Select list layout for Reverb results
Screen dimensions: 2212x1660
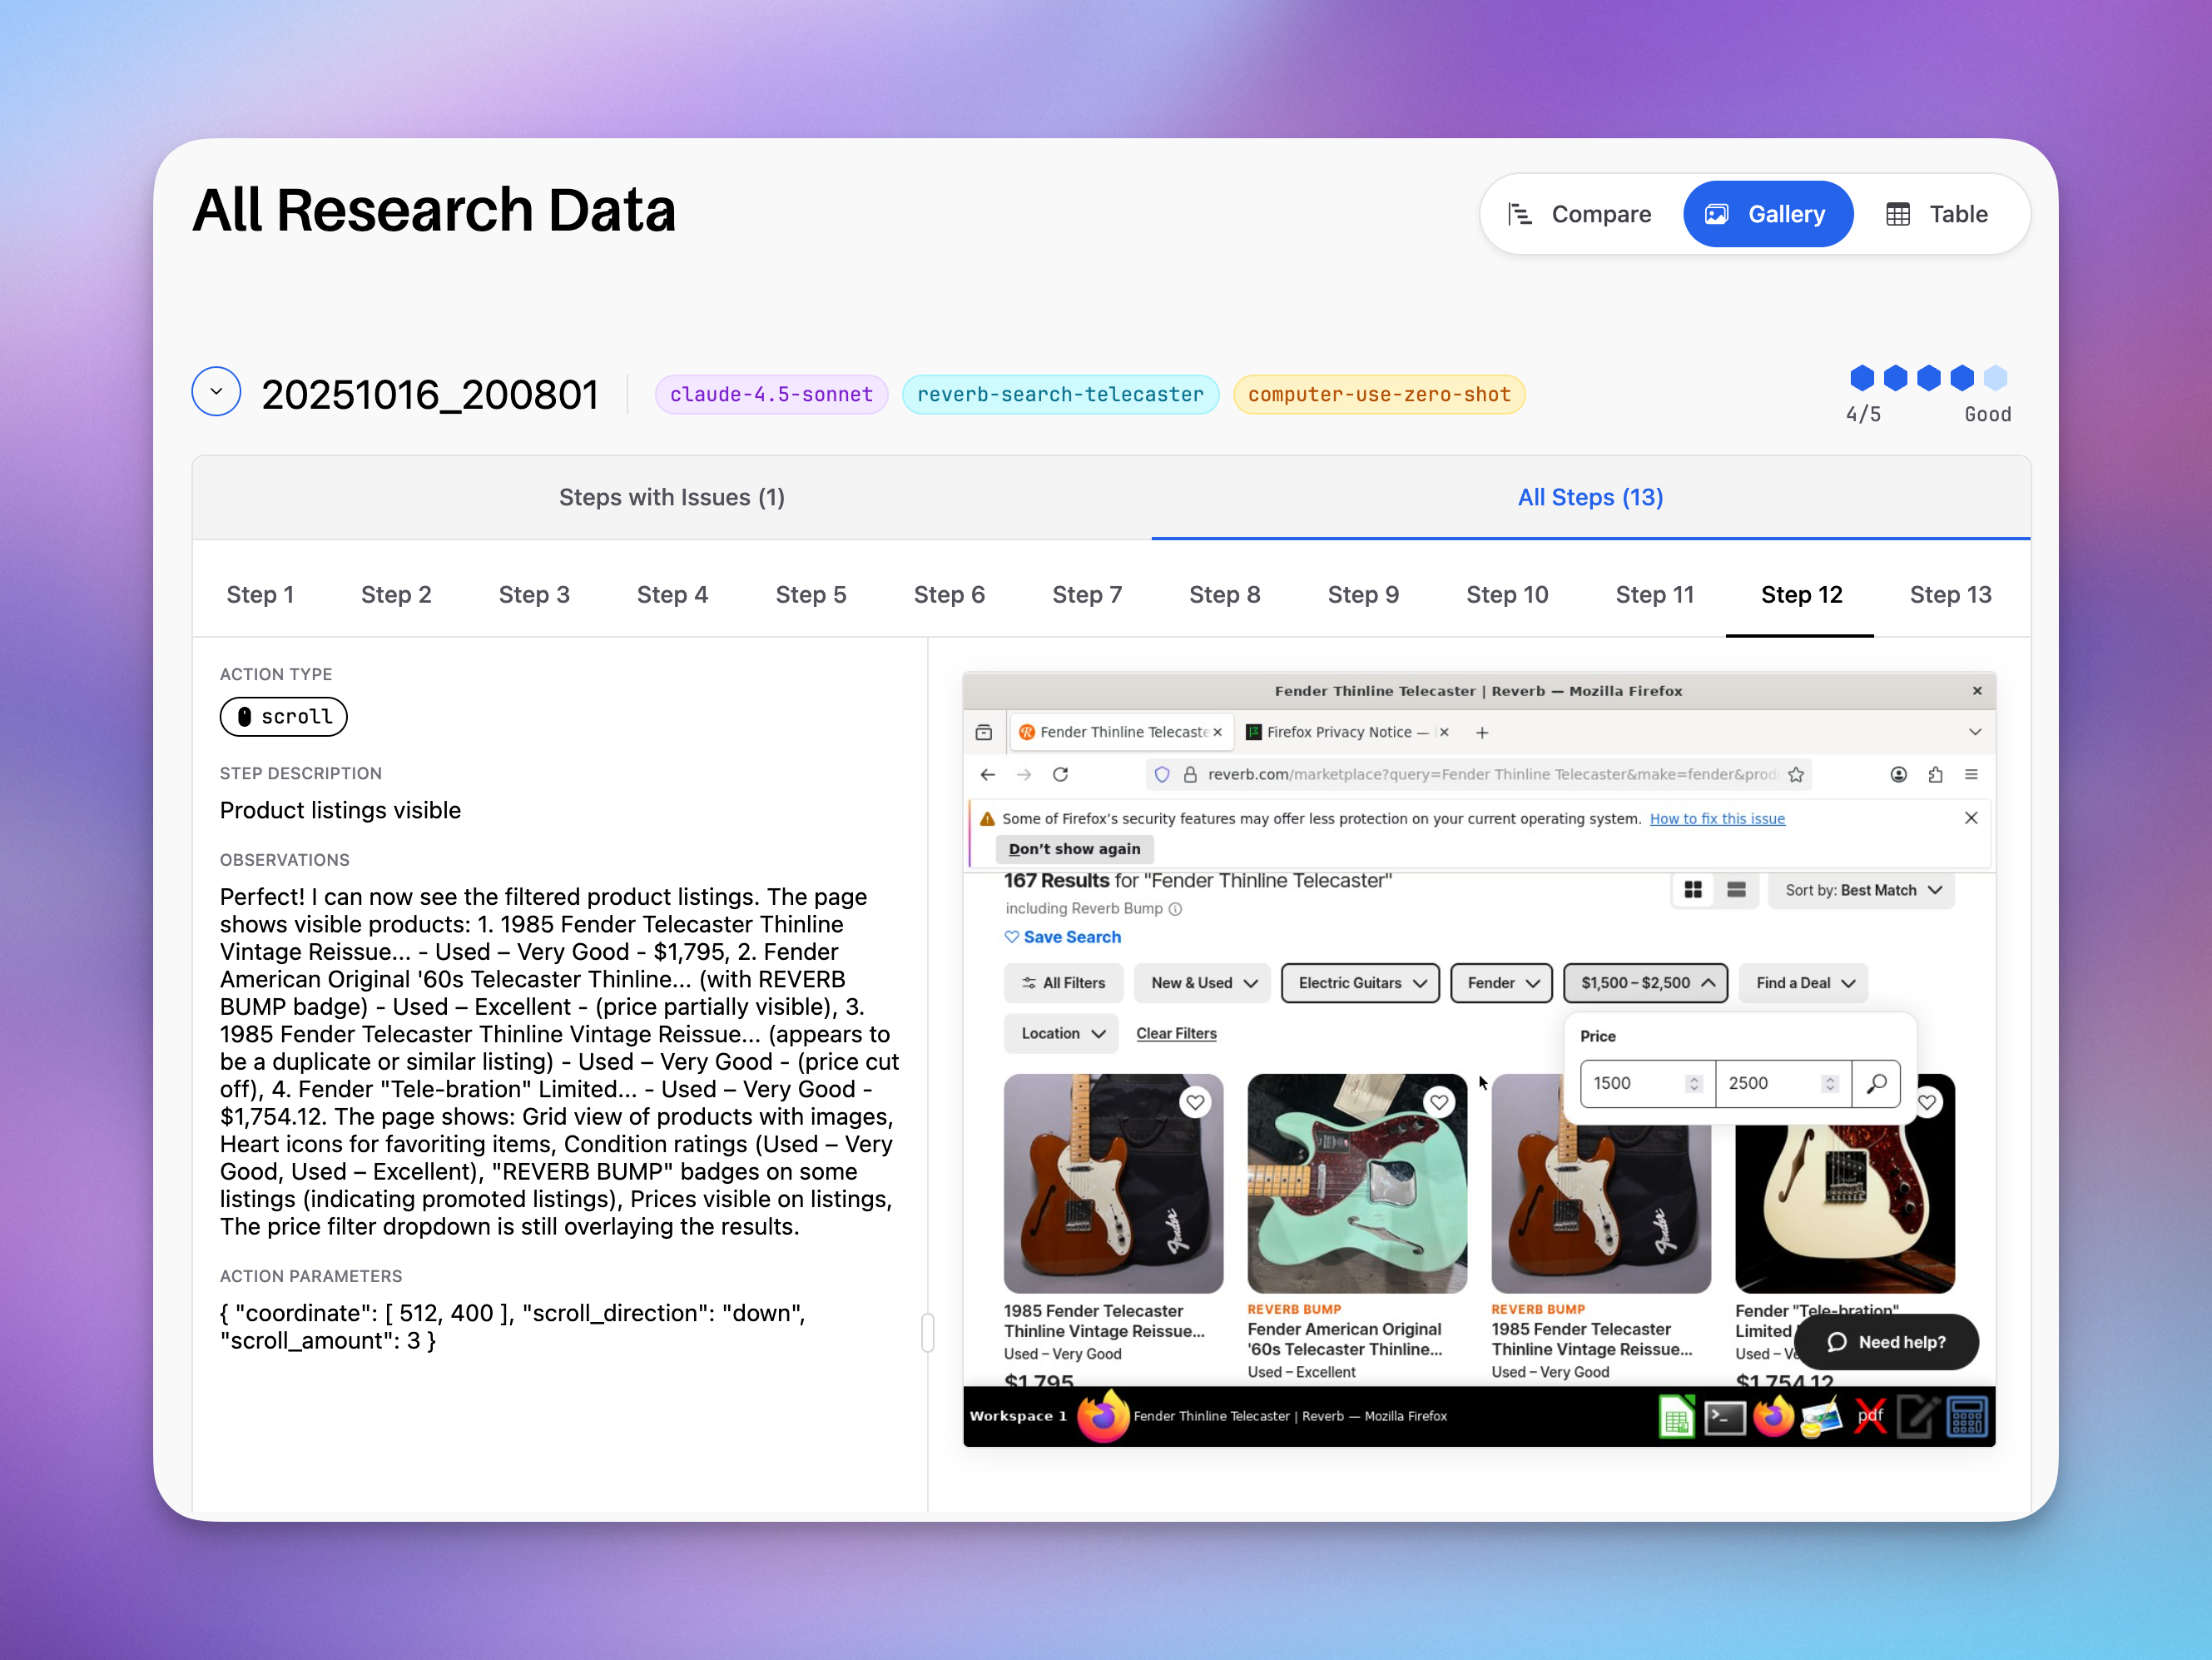(1736, 890)
